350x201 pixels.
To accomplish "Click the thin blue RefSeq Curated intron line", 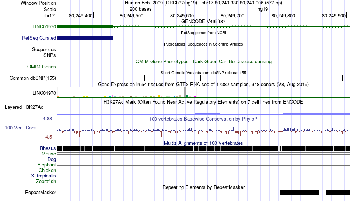I will (231, 38).
